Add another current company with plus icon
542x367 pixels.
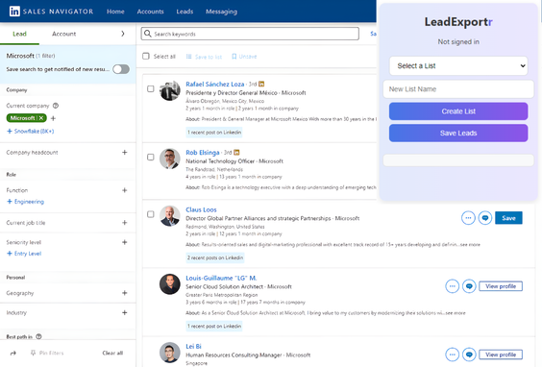click(x=53, y=118)
